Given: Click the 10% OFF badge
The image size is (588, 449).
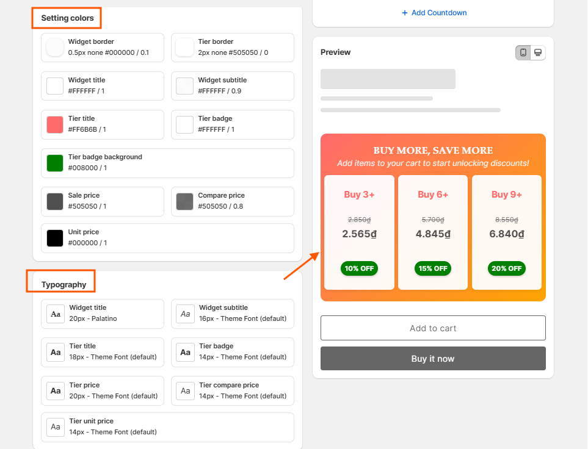Looking at the screenshot, I should pos(359,268).
